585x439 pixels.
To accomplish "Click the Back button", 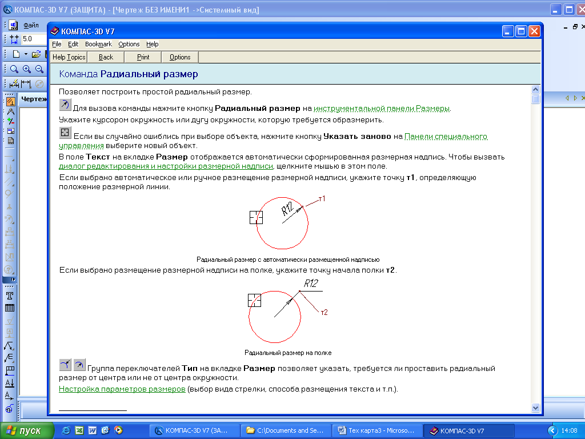I will pyautogui.click(x=106, y=57).
